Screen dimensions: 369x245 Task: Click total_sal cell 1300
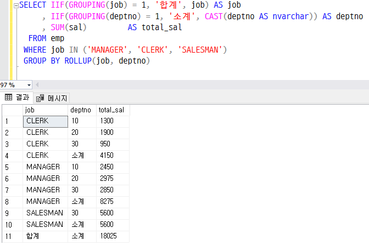coord(113,121)
